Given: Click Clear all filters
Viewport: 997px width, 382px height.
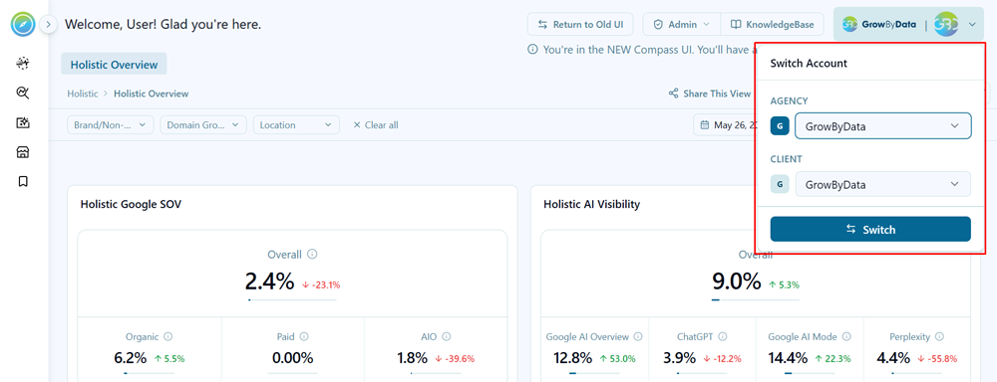Looking at the screenshot, I should [376, 125].
